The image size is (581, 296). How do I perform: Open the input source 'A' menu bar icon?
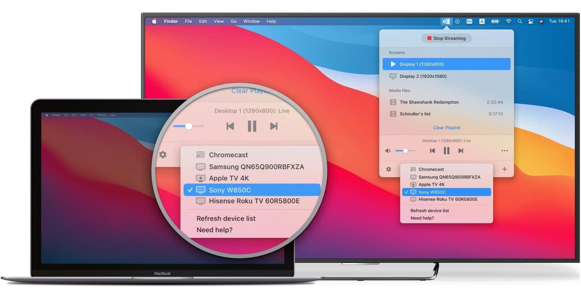pos(482,21)
